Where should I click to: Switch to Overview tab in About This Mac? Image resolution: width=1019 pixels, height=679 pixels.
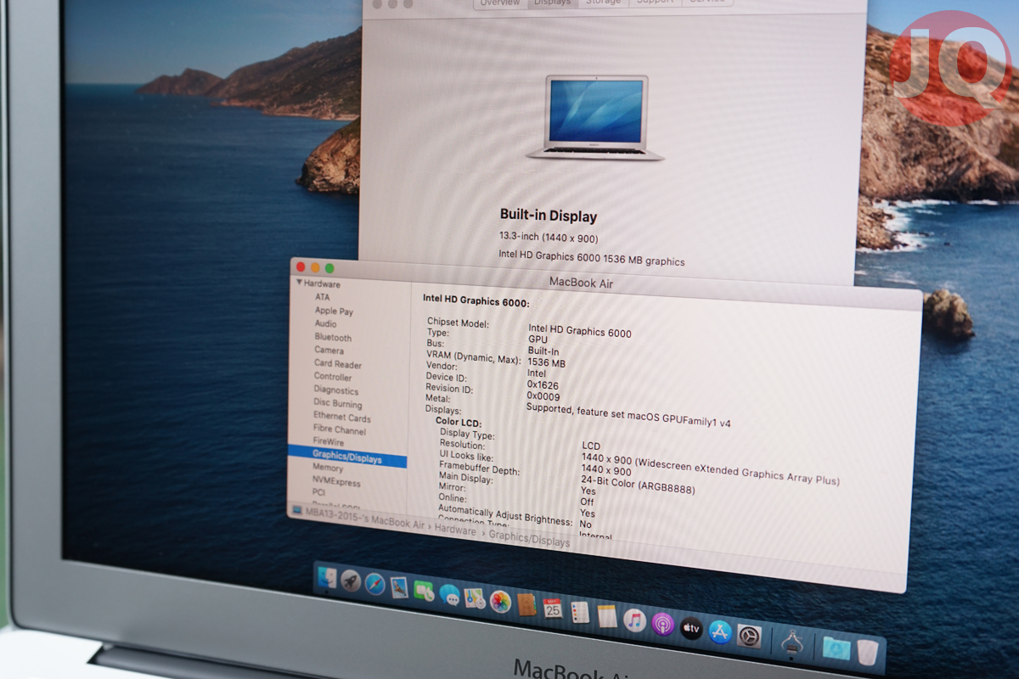coord(499,3)
